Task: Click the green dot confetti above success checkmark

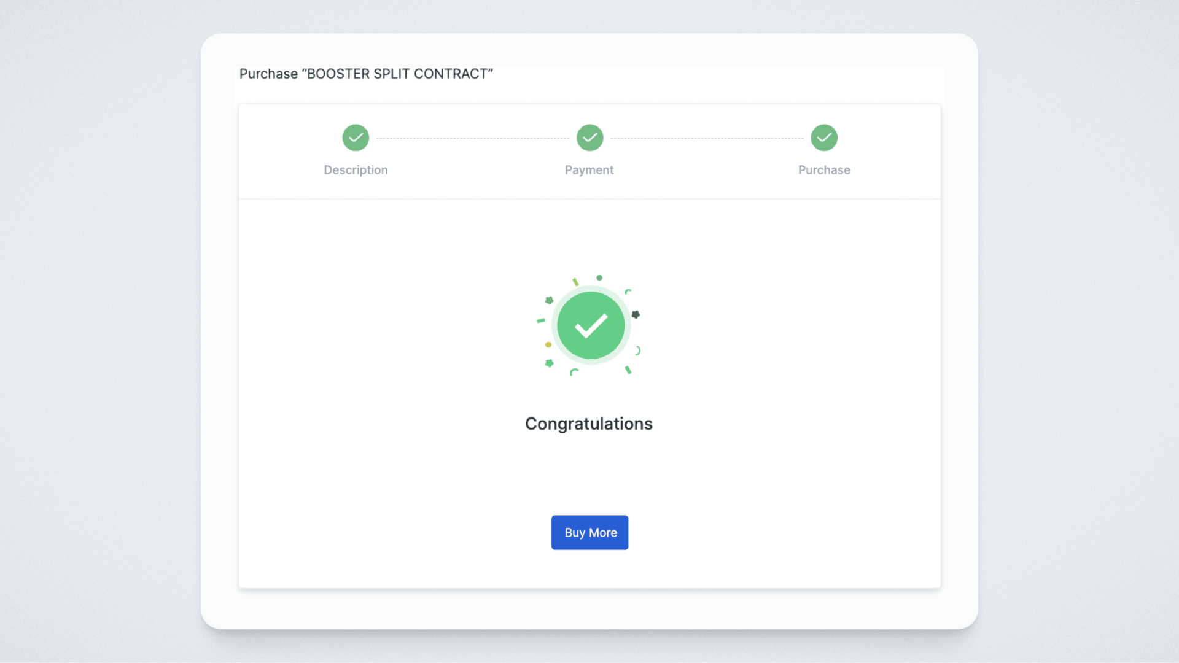Action: pyautogui.click(x=599, y=278)
